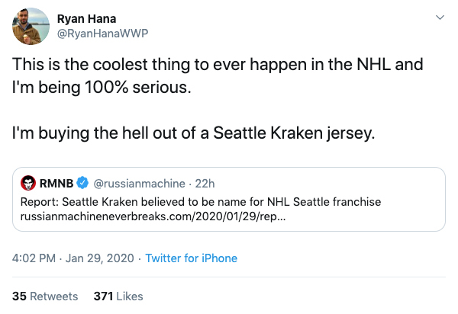Click the RMNB account avatar icon
Viewport: 458px width, 314px height.
[28, 183]
